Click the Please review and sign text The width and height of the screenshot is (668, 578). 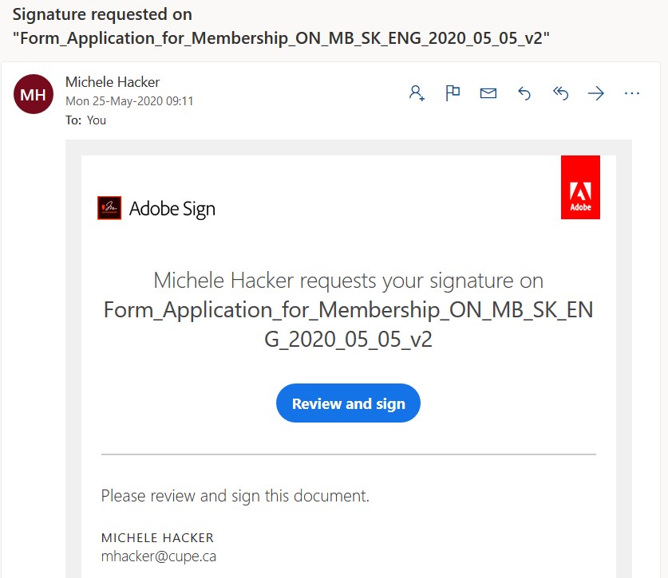235,496
